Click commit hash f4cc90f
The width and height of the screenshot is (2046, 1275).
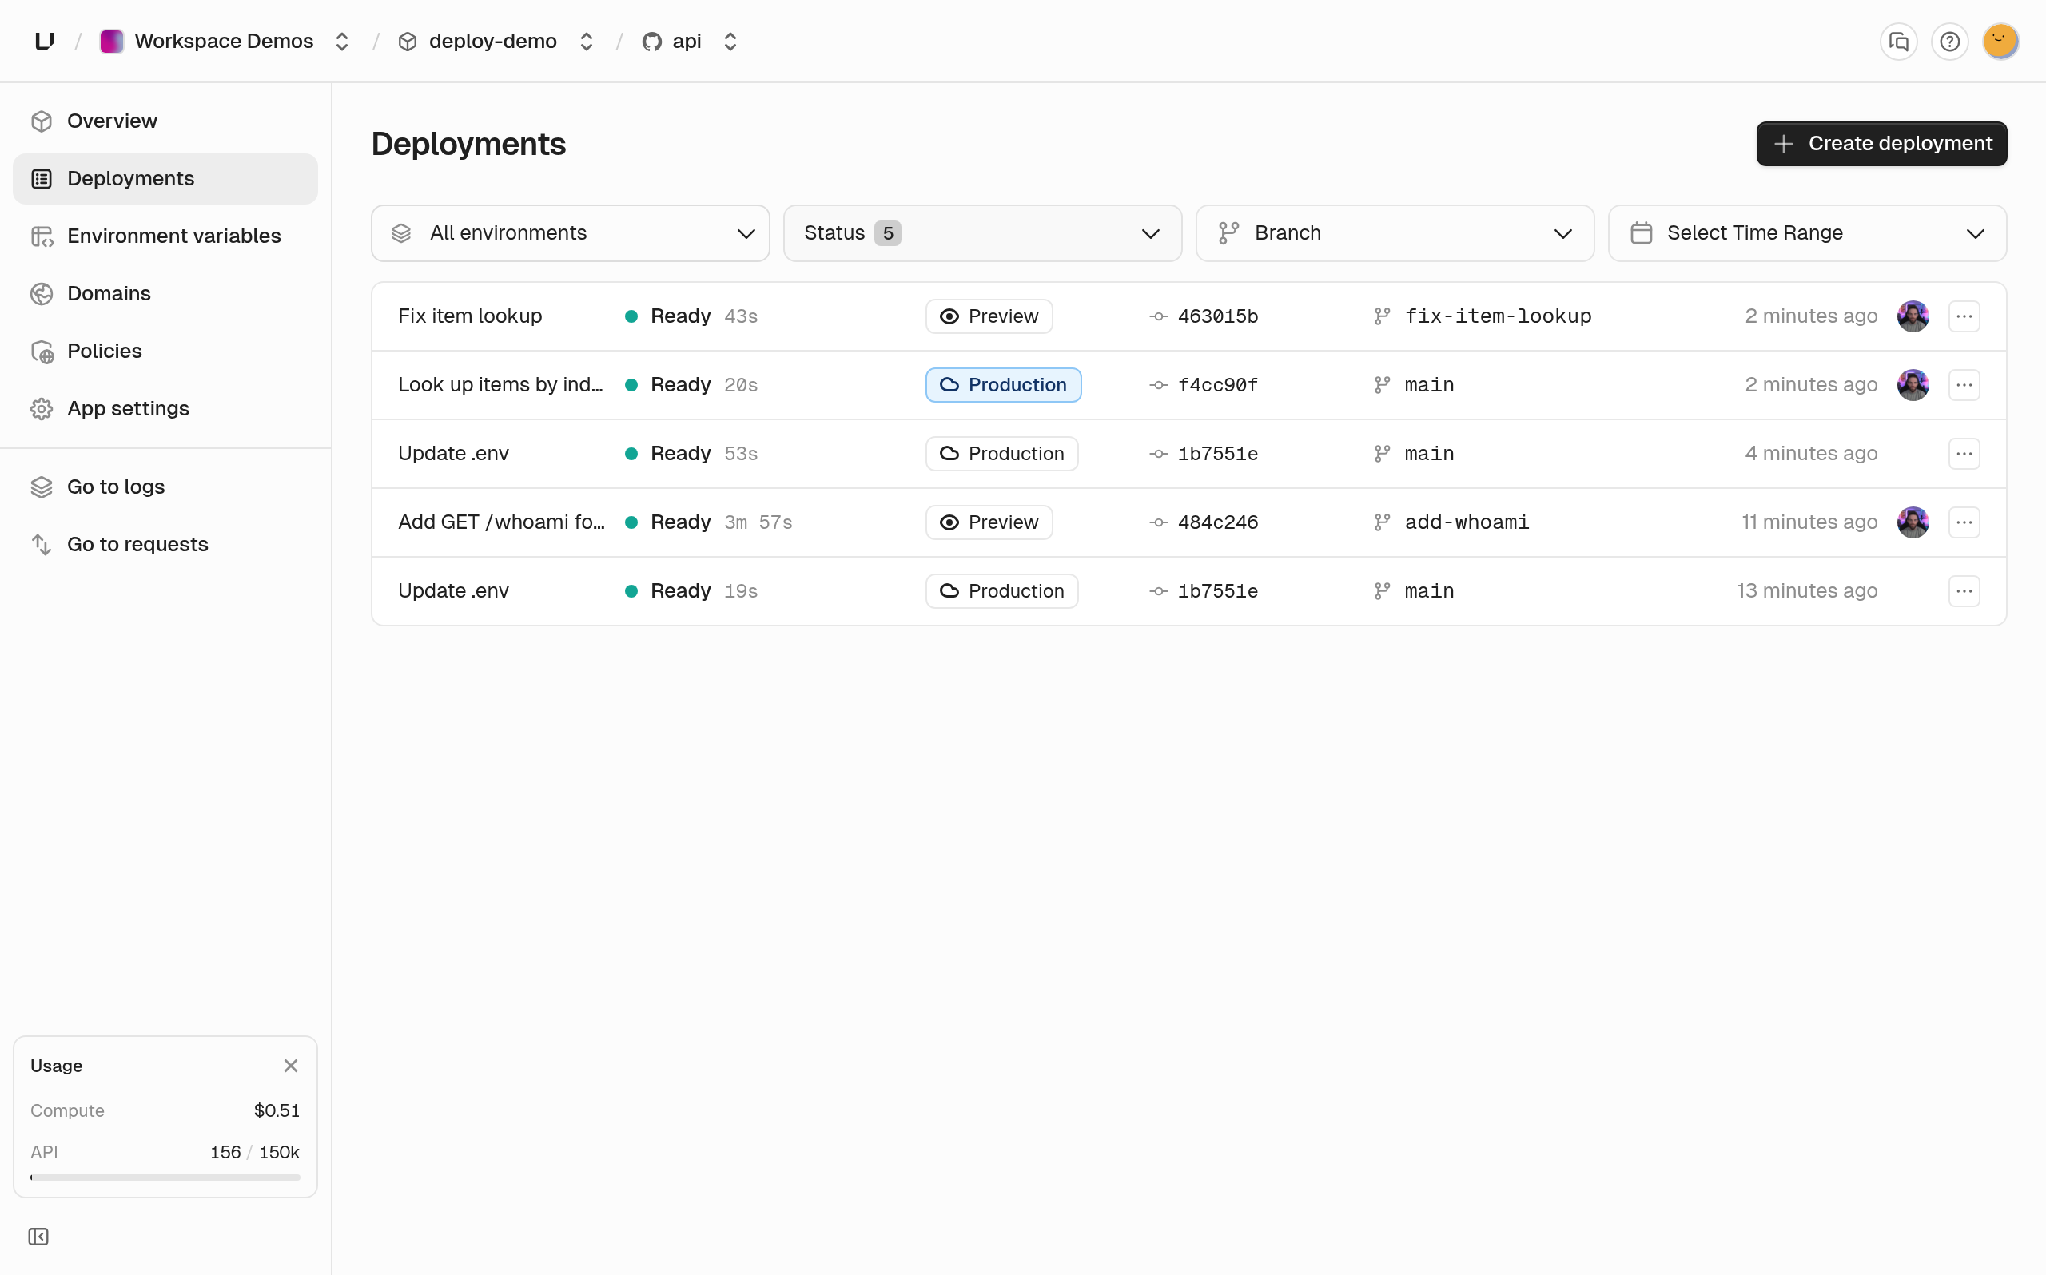point(1218,384)
